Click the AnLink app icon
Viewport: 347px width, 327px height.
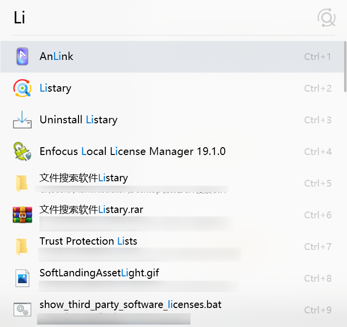pos(22,57)
